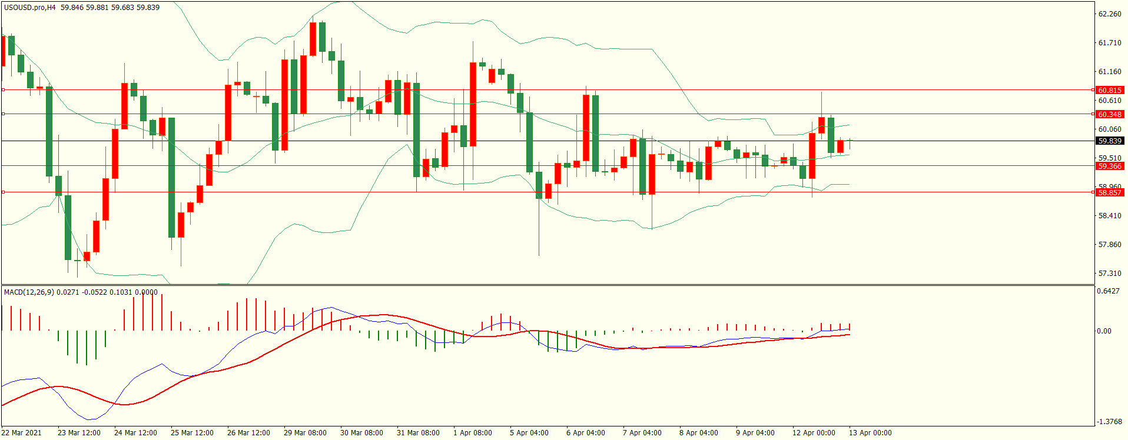Click the MACD scale value -1.3768
This screenshot has height=440, width=1128.
(1109, 422)
